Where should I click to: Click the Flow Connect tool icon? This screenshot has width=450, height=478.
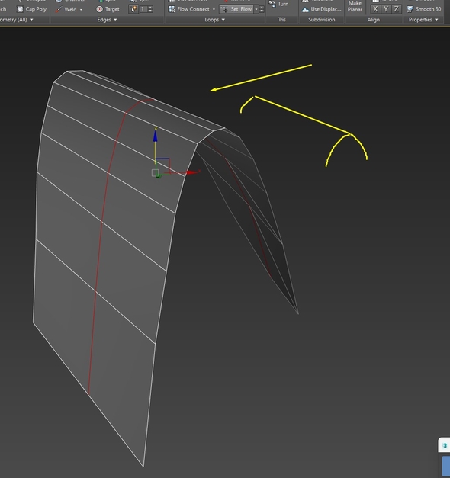pyautogui.click(x=172, y=9)
